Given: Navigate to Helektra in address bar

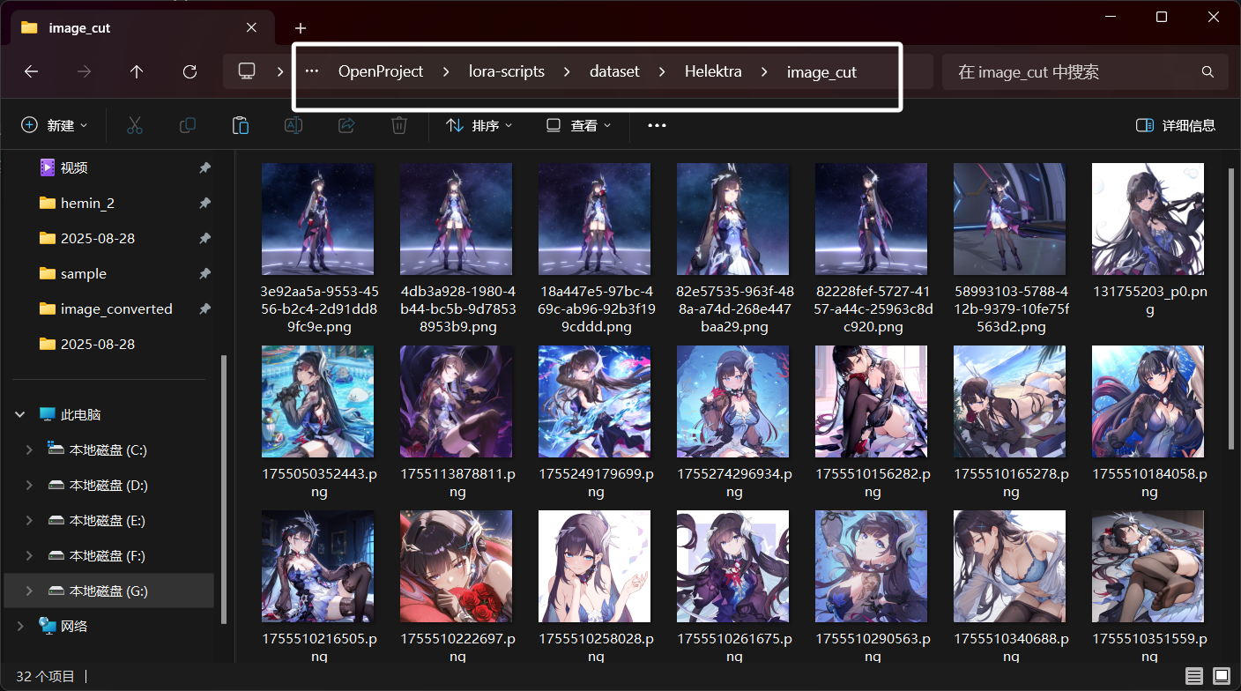Looking at the screenshot, I should tap(713, 71).
